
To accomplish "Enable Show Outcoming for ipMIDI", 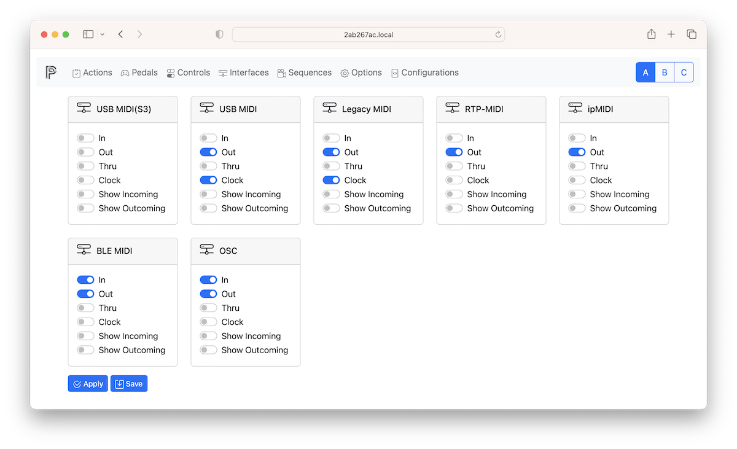I will click(x=577, y=208).
